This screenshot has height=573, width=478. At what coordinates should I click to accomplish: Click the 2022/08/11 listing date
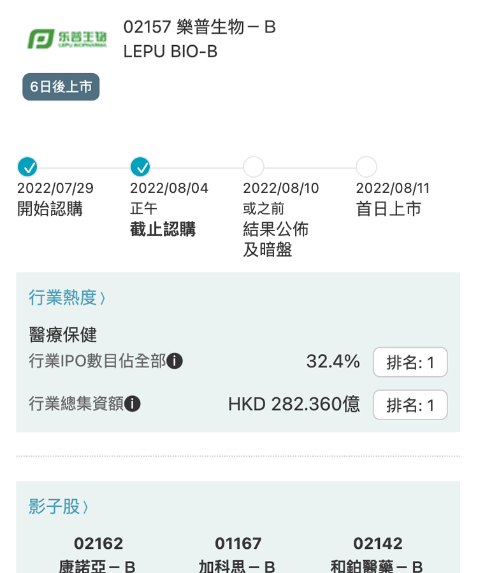pyautogui.click(x=393, y=188)
